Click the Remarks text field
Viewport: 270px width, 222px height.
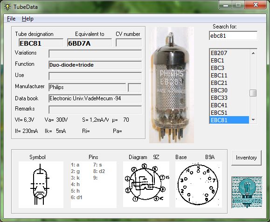pos(95,110)
